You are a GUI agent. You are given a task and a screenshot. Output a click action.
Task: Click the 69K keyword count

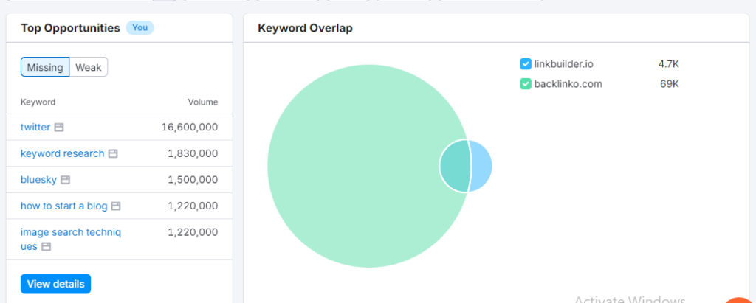670,84
